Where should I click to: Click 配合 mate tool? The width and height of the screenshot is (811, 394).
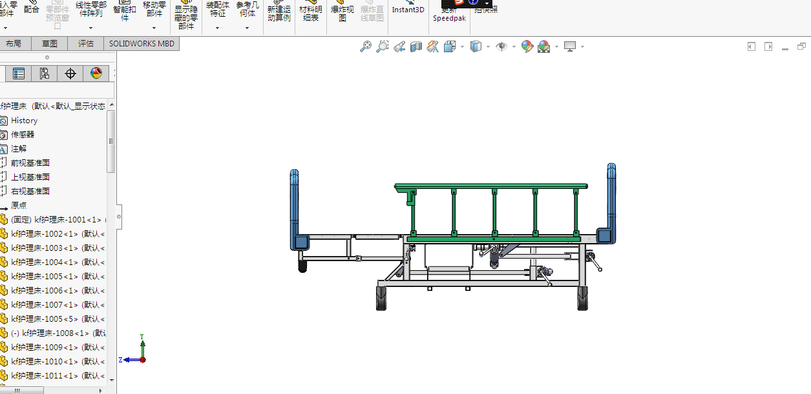[31, 8]
